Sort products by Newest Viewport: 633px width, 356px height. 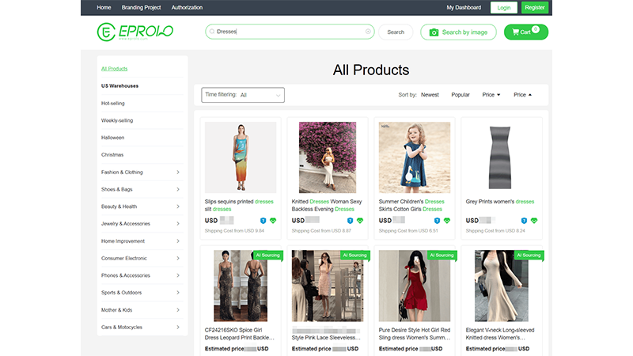(x=430, y=95)
